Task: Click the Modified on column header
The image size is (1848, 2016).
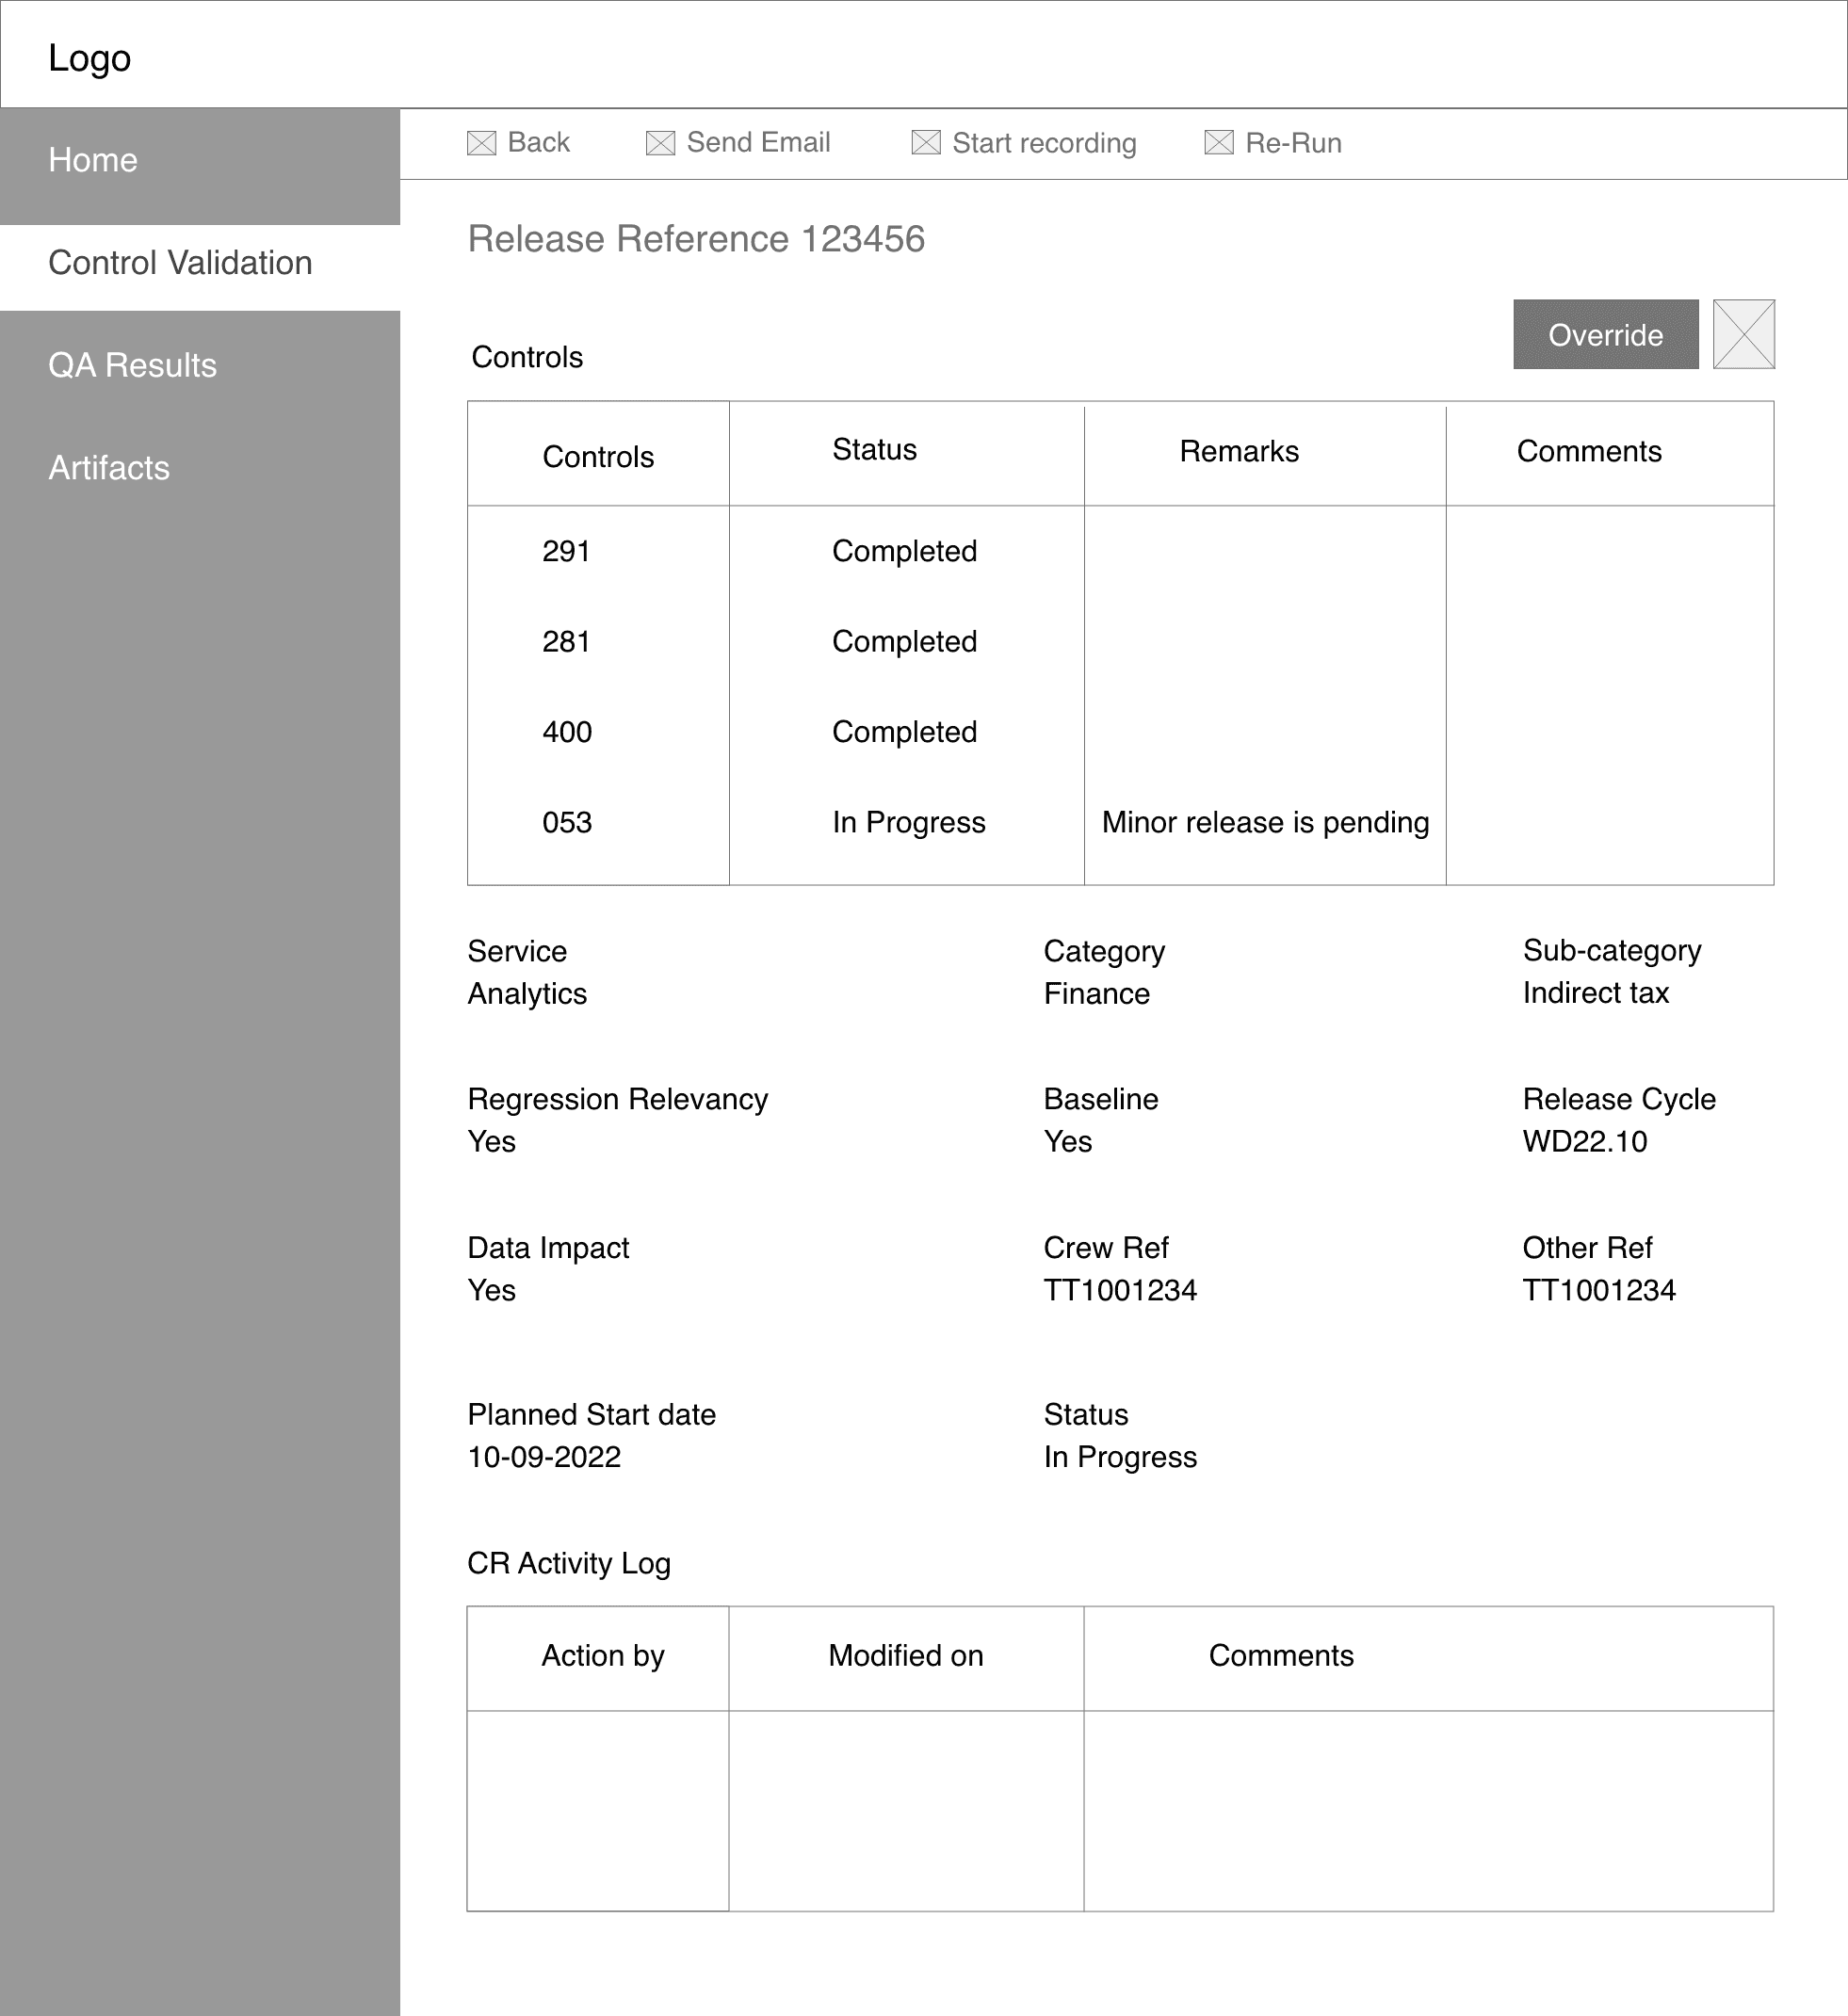Action: (x=905, y=1655)
